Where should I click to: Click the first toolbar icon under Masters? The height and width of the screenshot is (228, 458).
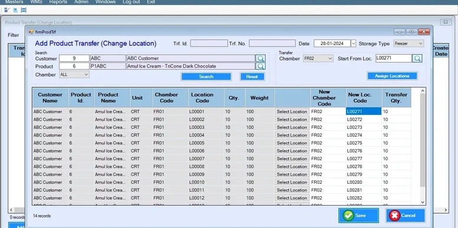(x=7, y=10)
